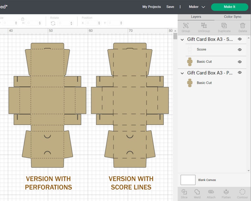This screenshot has height=201, width=251.
Task: Select the Weld tool
Action: [197, 192]
